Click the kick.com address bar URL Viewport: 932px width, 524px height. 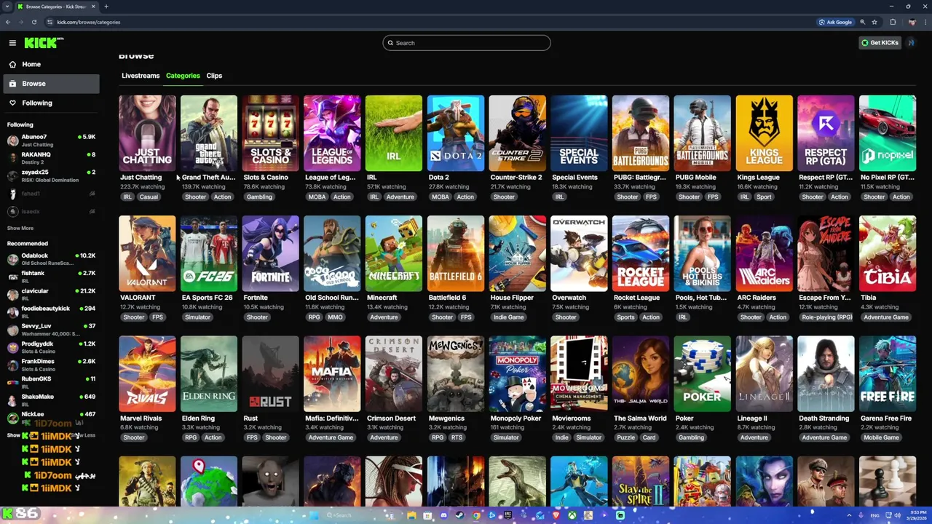89,22
